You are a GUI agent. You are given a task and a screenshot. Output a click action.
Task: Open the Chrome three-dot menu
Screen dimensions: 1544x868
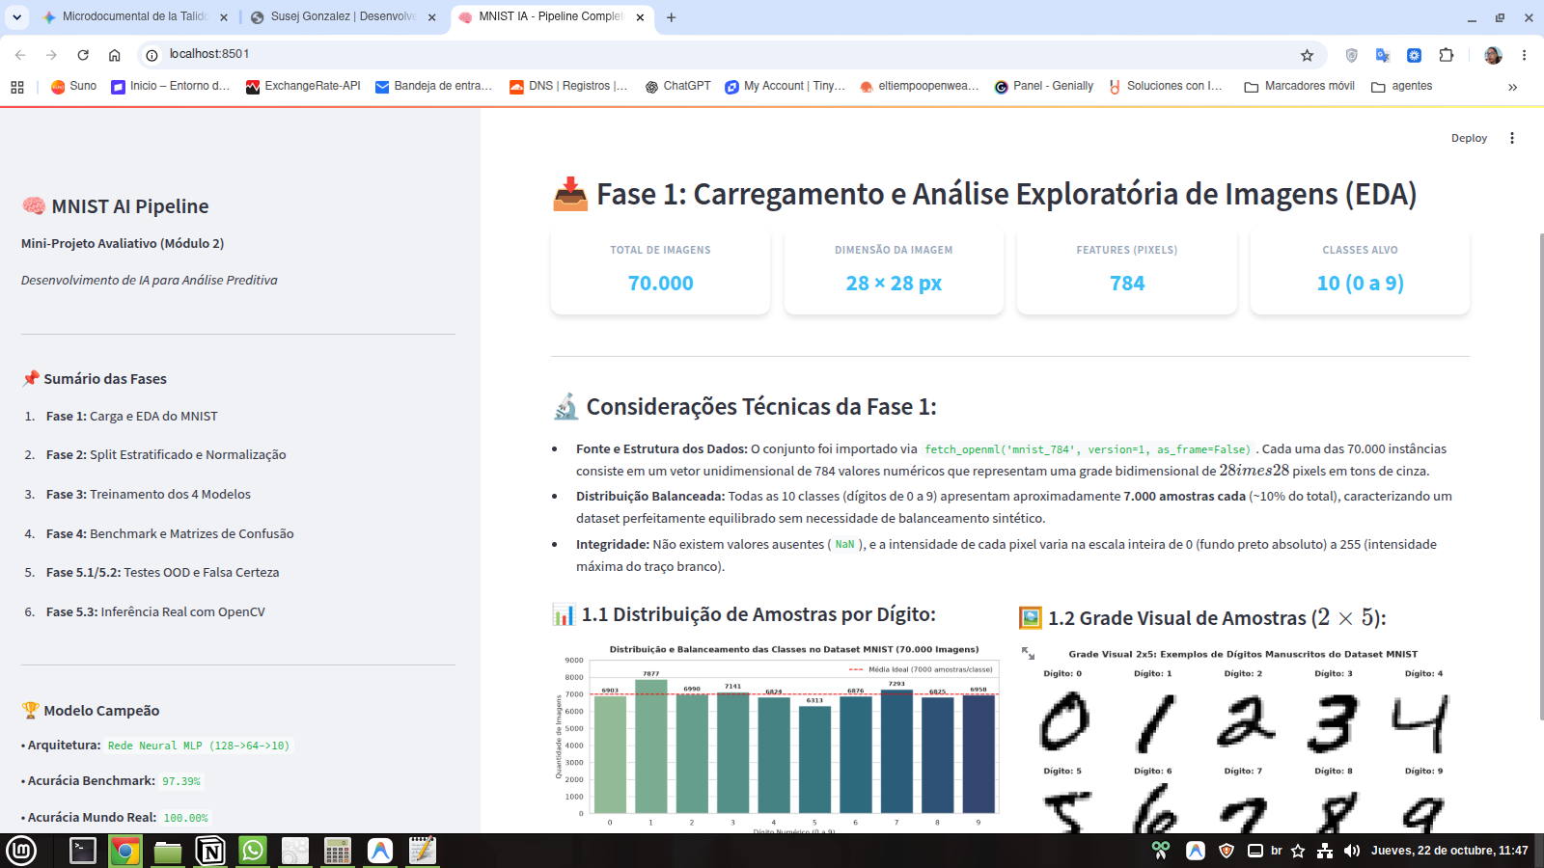[x=1525, y=55]
